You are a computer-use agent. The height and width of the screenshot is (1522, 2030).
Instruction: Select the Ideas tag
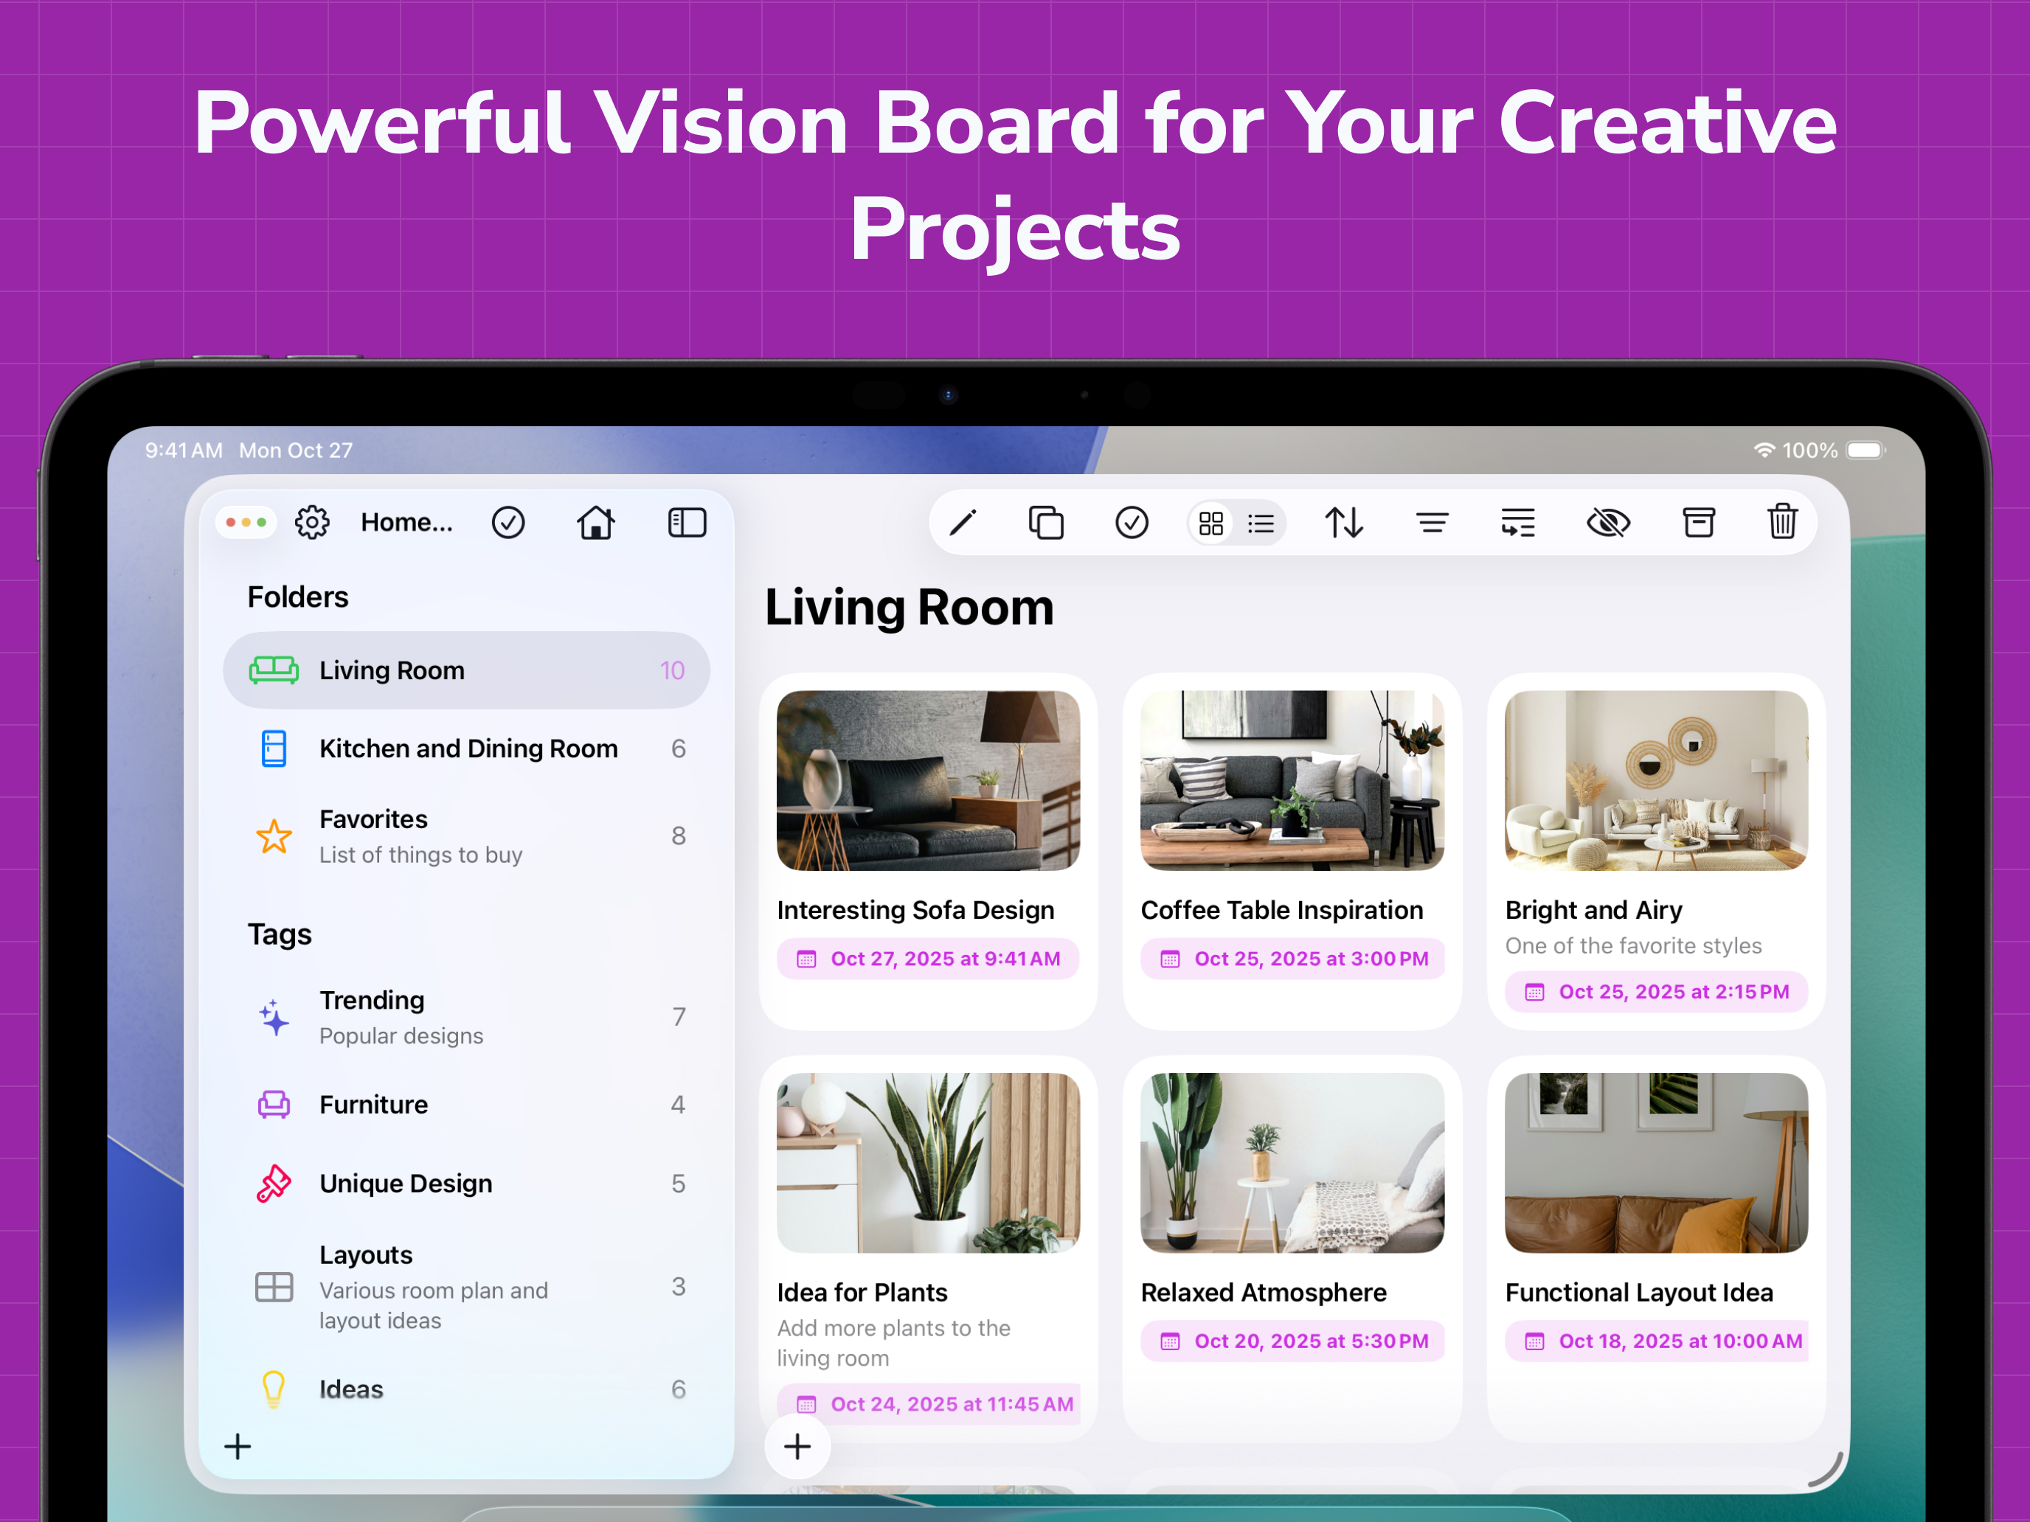(466, 1389)
